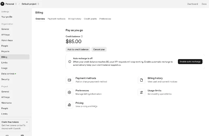Open Data controls in the sidebar
Viewport: 209px width, 136px height.
click(8, 74)
